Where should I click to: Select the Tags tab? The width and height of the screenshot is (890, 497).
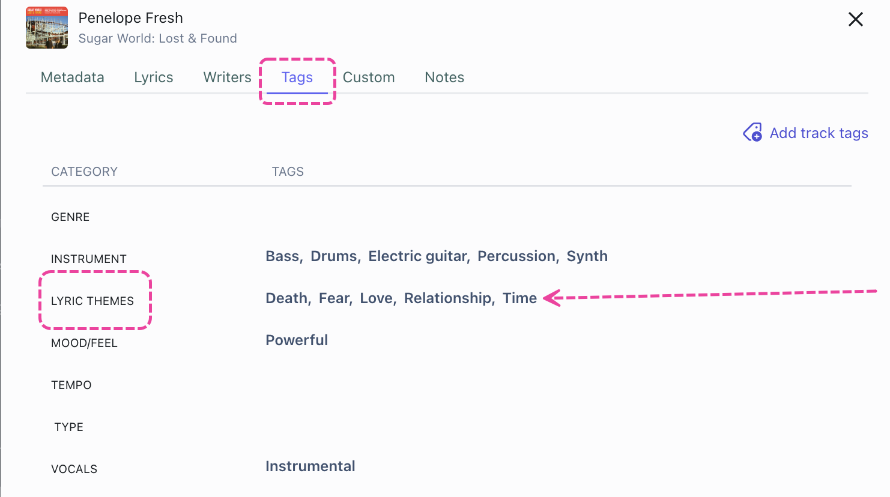(x=297, y=77)
